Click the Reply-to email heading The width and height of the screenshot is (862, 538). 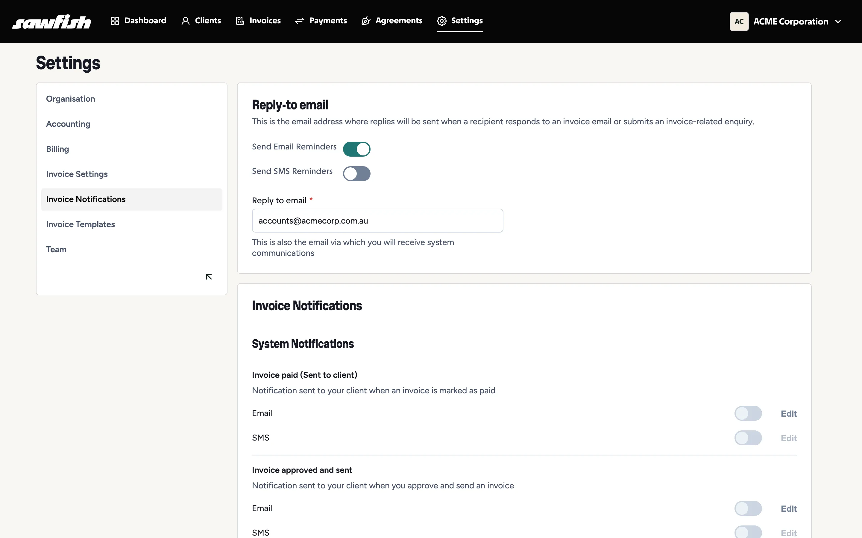(x=290, y=105)
